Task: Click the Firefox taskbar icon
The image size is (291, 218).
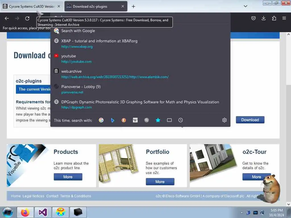Action: point(25,212)
